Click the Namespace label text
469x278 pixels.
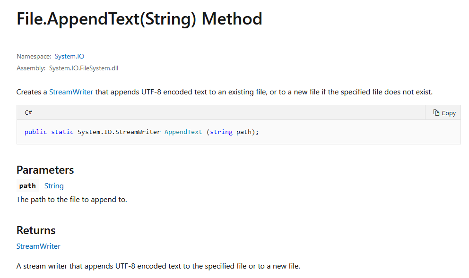point(34,56)
